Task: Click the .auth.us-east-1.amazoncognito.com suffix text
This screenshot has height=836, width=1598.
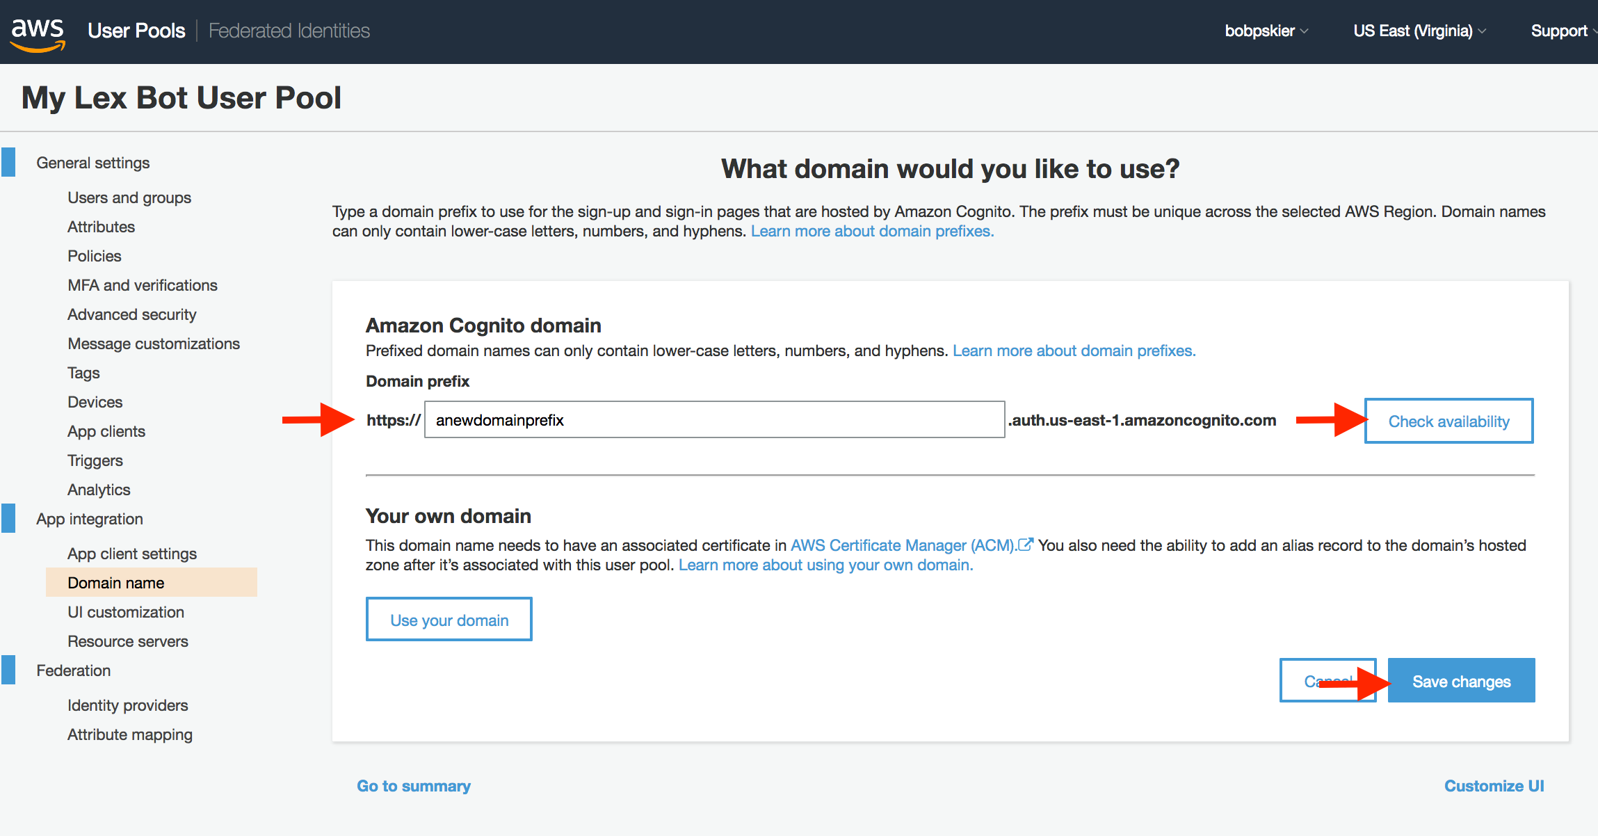Action: (x=1143, y=420)
